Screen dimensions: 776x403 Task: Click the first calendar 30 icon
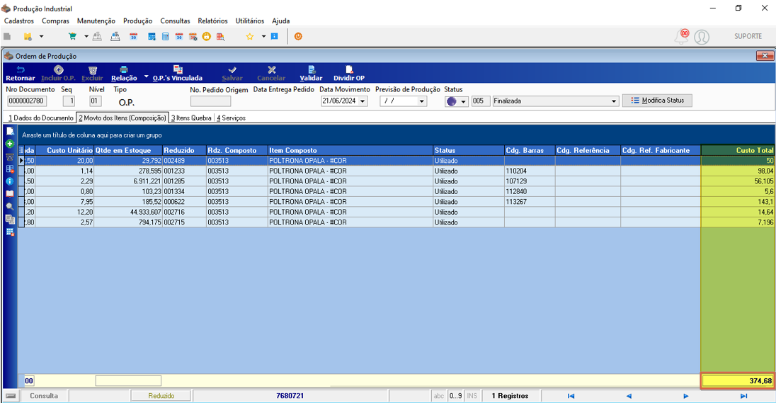(134, 36)
